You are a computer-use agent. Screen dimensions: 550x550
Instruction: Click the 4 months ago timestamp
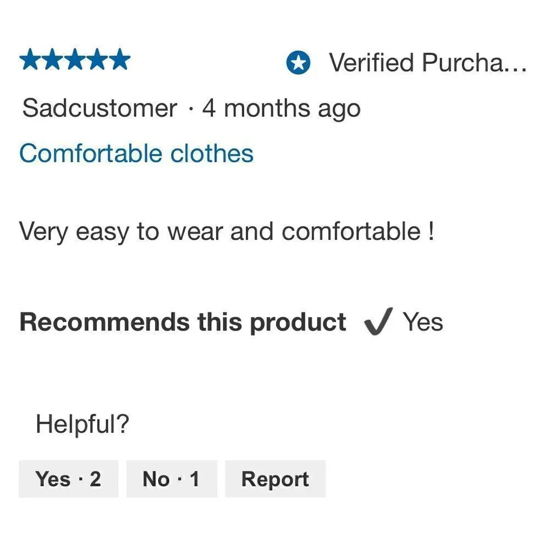[x=281, y=109]
